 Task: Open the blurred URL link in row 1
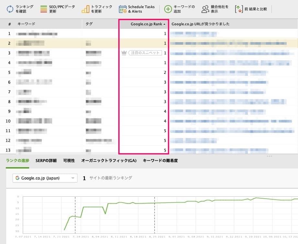point(193,34)
